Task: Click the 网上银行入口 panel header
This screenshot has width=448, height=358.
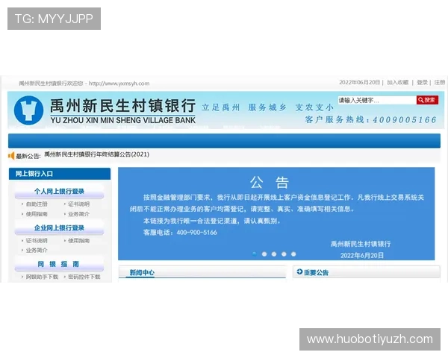Action: click(60, 174)
